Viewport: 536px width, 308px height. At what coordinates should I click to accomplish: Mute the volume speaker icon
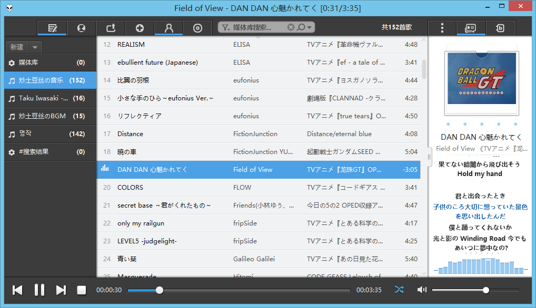422,290
